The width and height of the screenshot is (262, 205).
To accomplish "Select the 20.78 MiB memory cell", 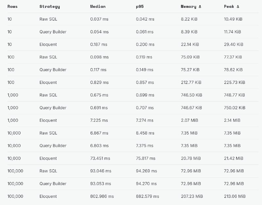I will [x=191, y=158].
